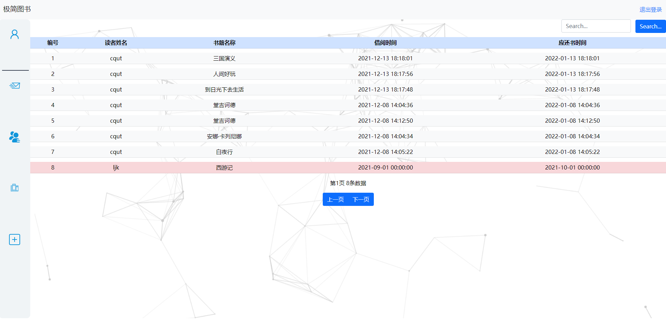Click the books library icon in sidebar
Screen dimensions: 666x322
click(x=15, y=188)
